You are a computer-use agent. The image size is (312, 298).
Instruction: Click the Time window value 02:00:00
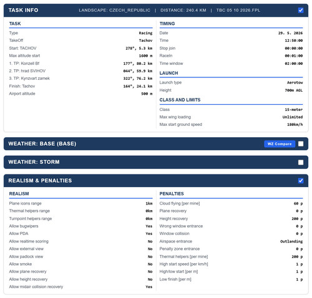click(294, 64)
